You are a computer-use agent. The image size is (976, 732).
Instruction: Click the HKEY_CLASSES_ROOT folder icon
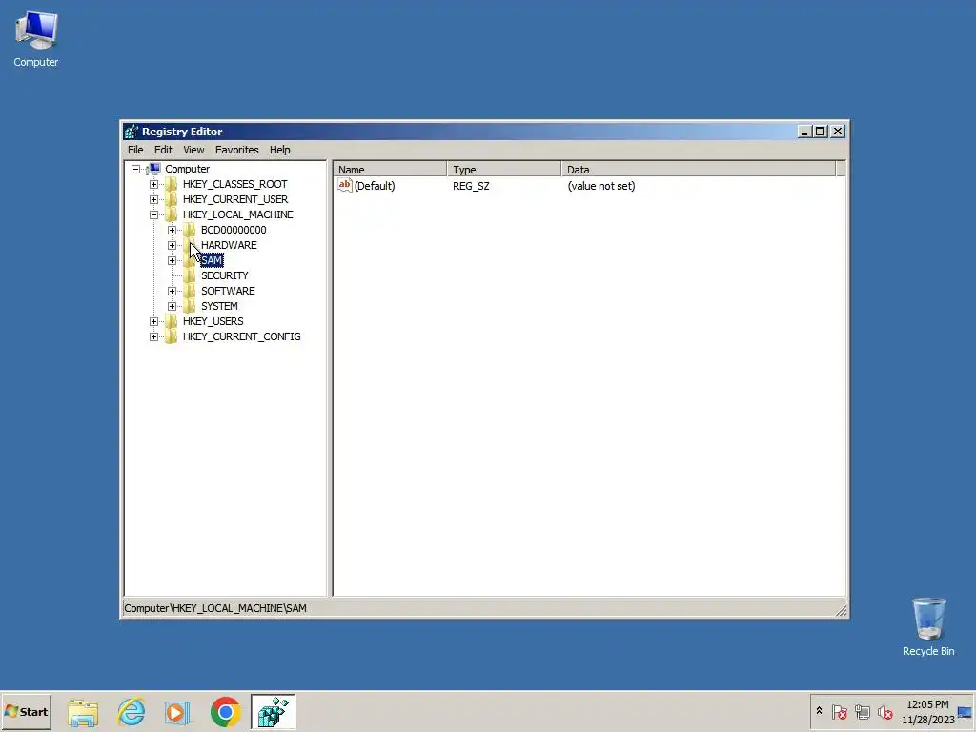coord(172,184)
